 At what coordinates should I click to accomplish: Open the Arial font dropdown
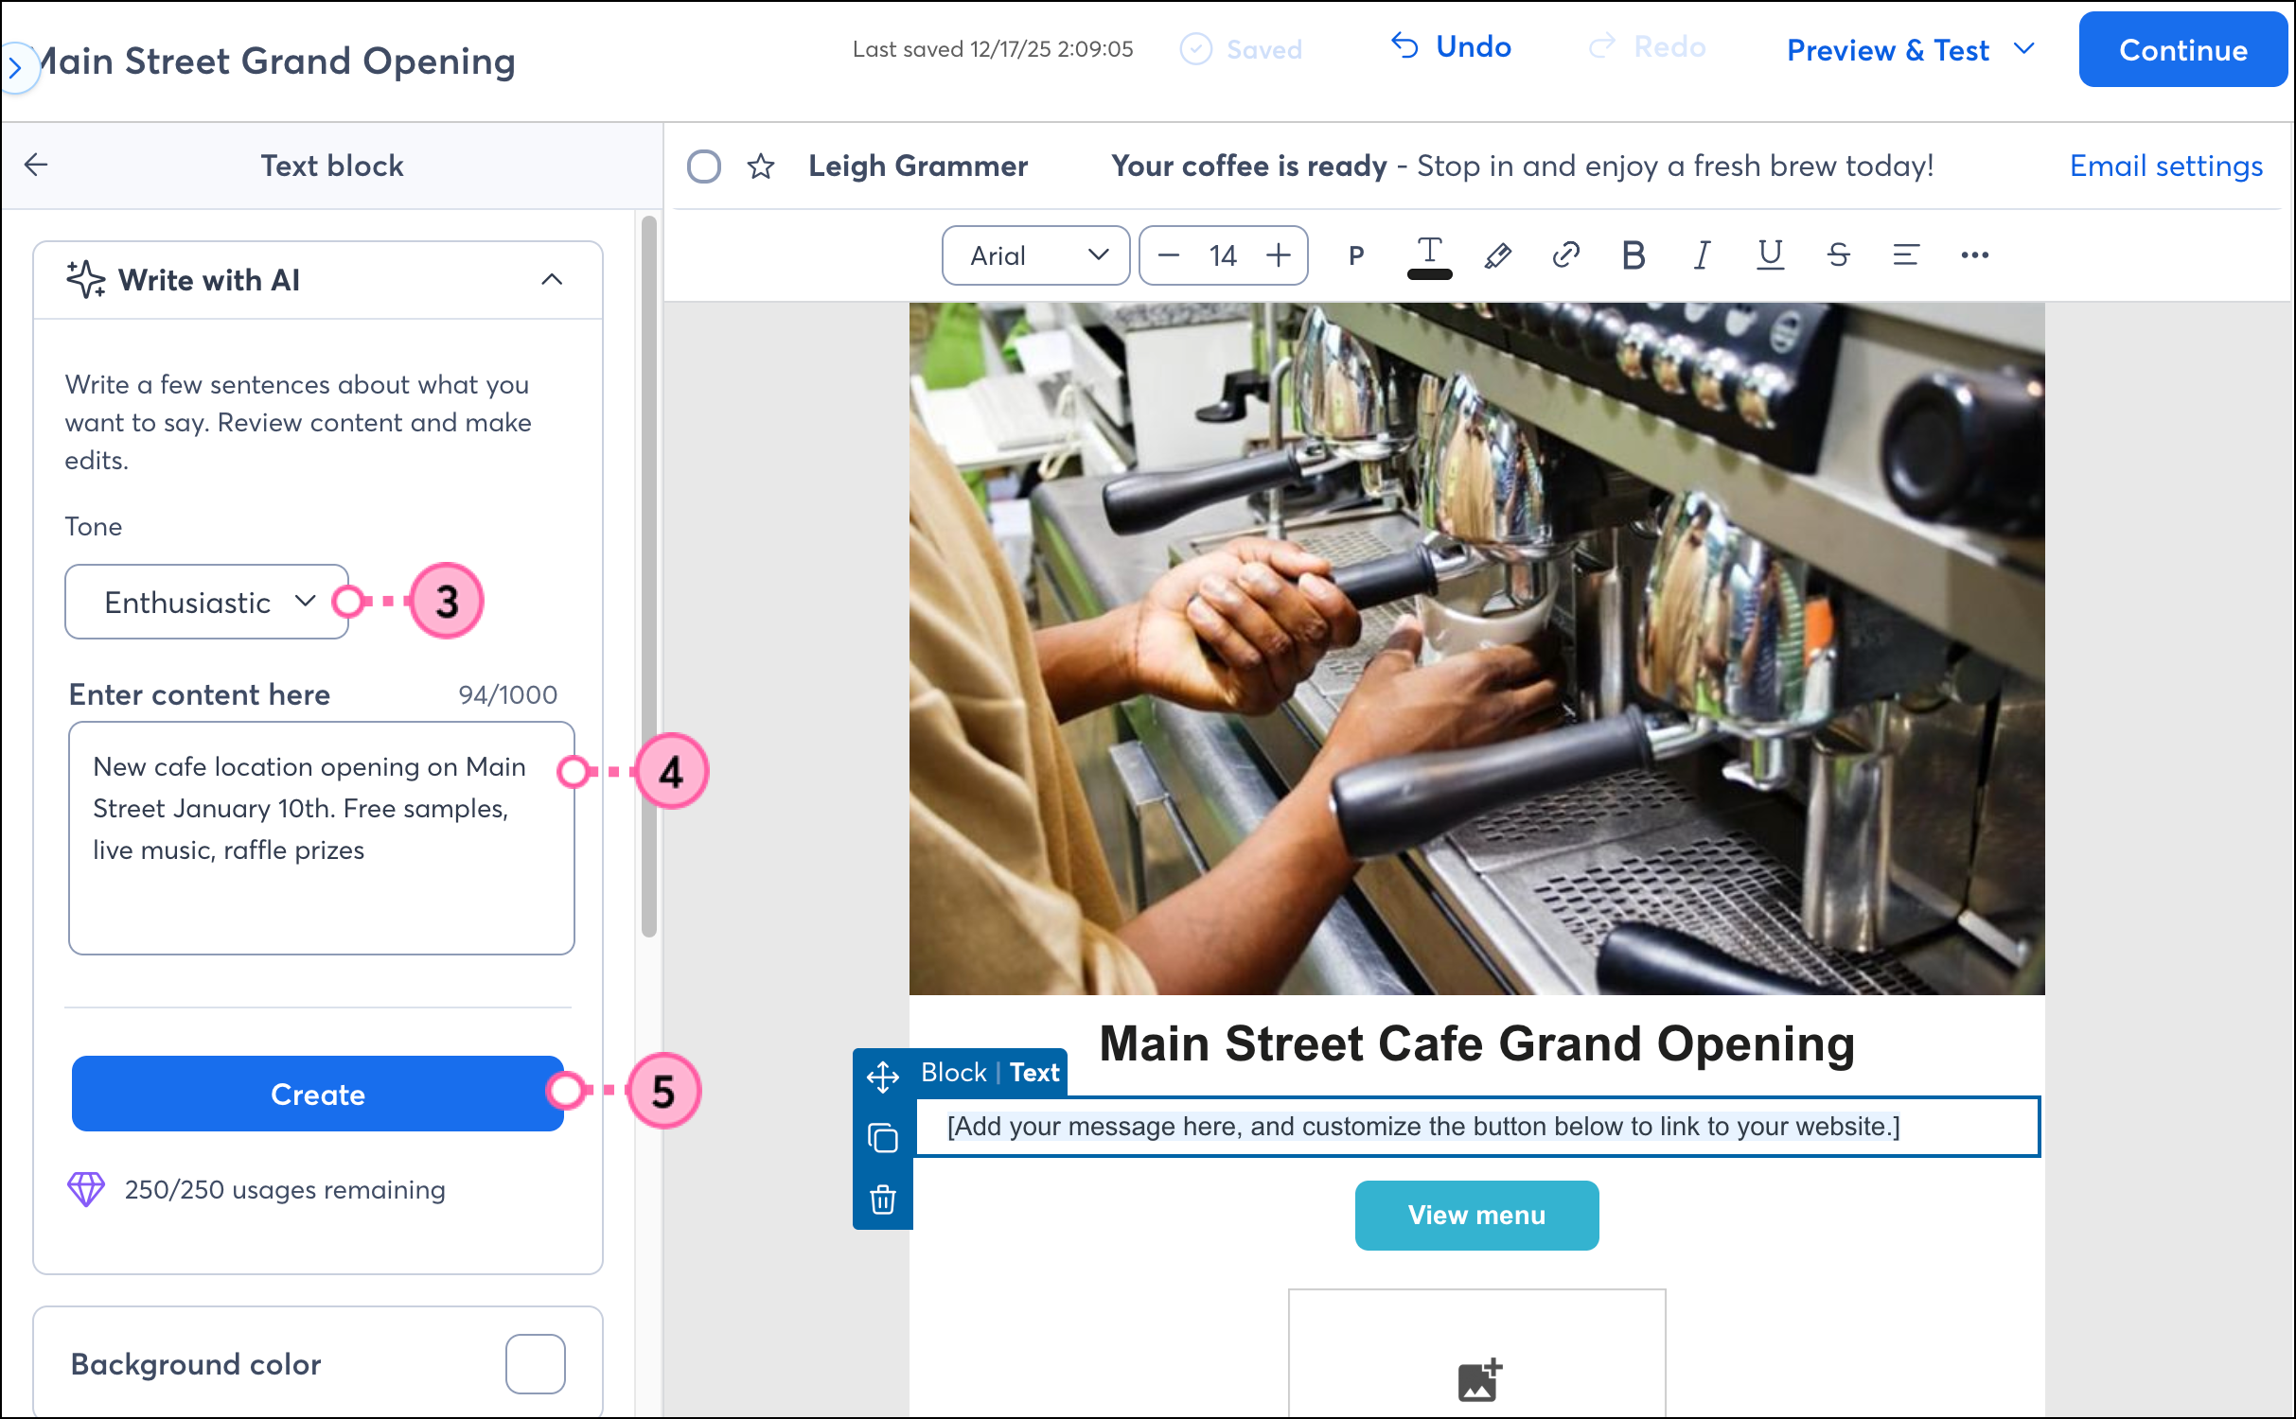coord(1035,255)
